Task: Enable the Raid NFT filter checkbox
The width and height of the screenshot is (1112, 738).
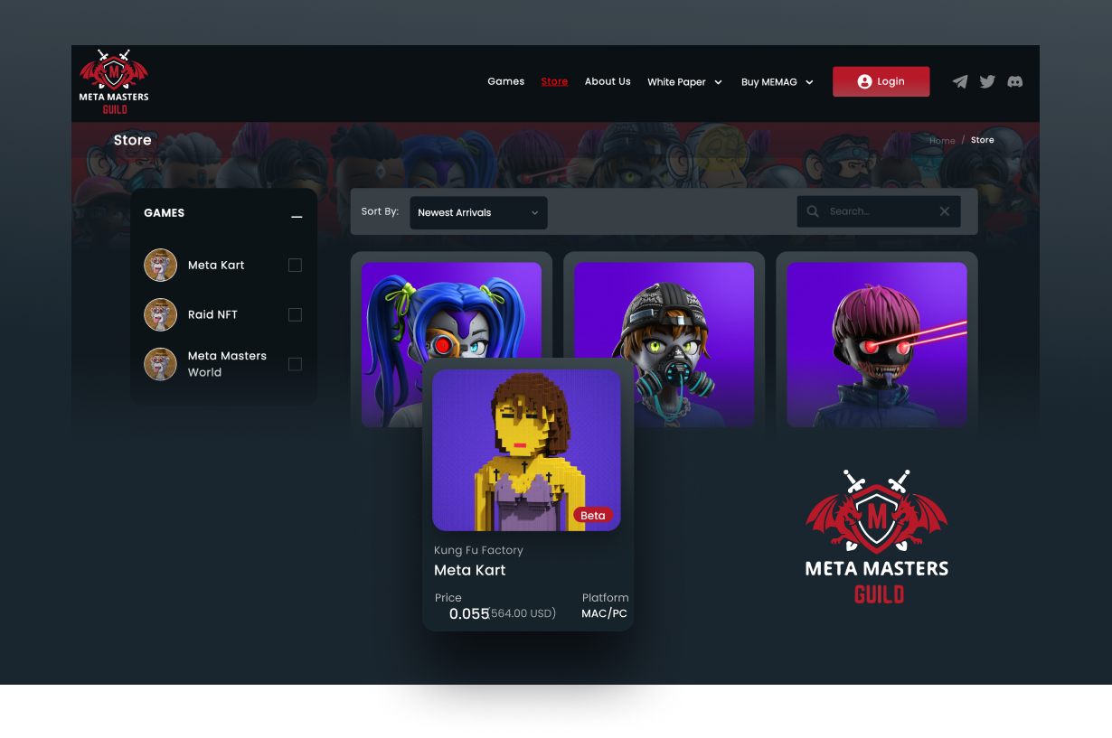Action: tap(295, 314)
